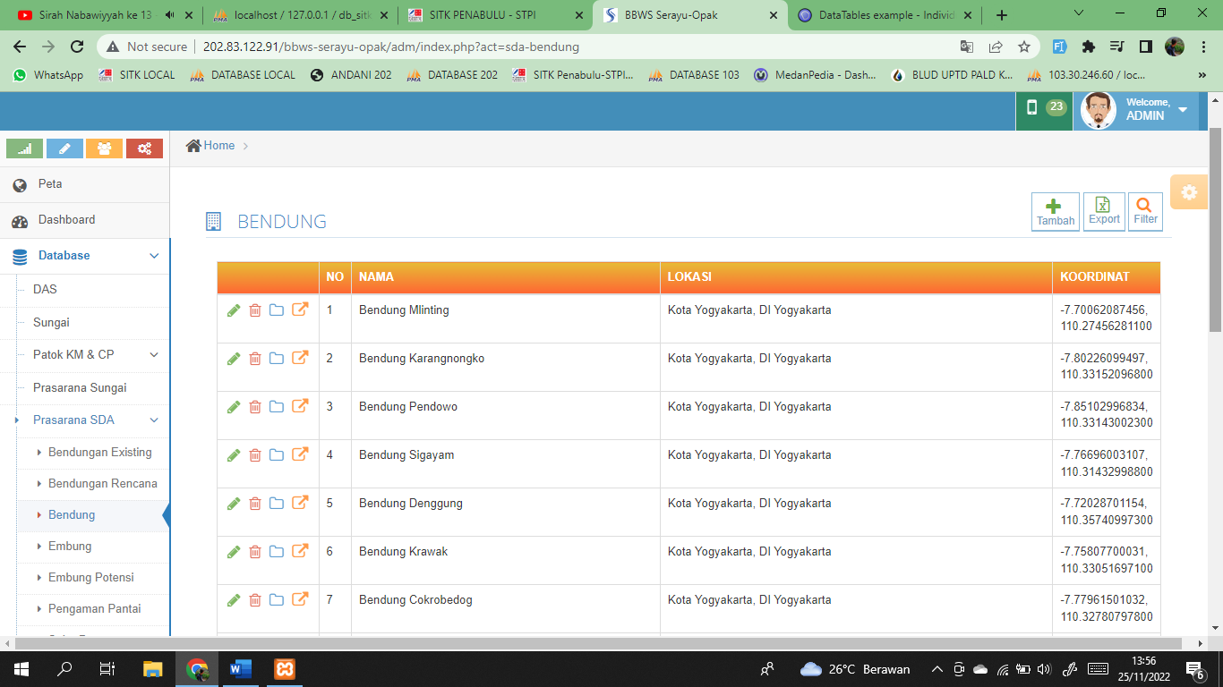The image size is (1223, 687).
Task: Click the page horizontal scrollbar
Action: pos(609,643)
